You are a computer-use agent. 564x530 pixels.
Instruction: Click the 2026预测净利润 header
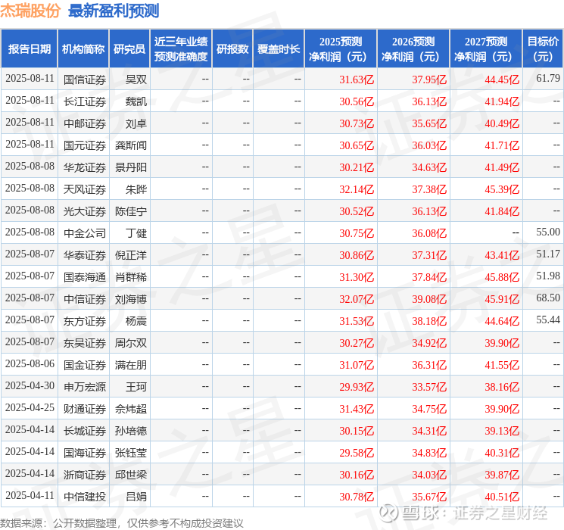coord(413,49)
